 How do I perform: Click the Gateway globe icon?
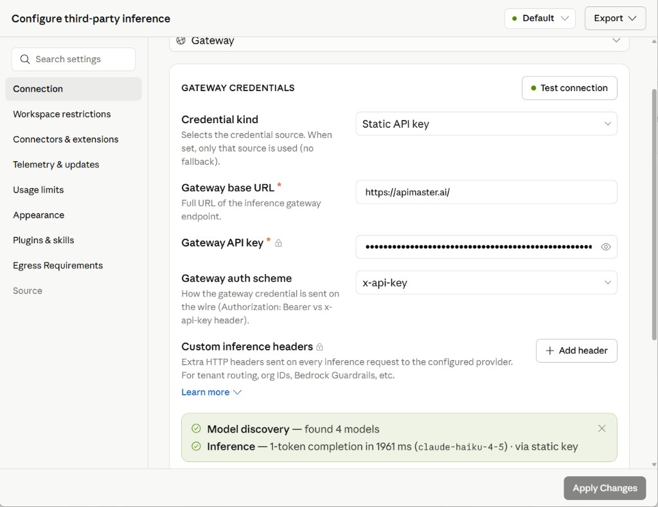click(x=181, y=40)
